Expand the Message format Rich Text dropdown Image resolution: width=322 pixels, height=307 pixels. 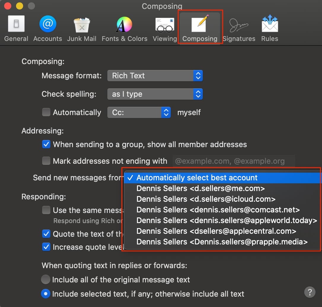point(155,76)
